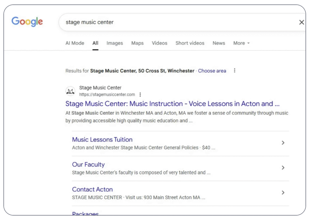Click the https://stagemusiccenter.com URL text

coord(107,95)
